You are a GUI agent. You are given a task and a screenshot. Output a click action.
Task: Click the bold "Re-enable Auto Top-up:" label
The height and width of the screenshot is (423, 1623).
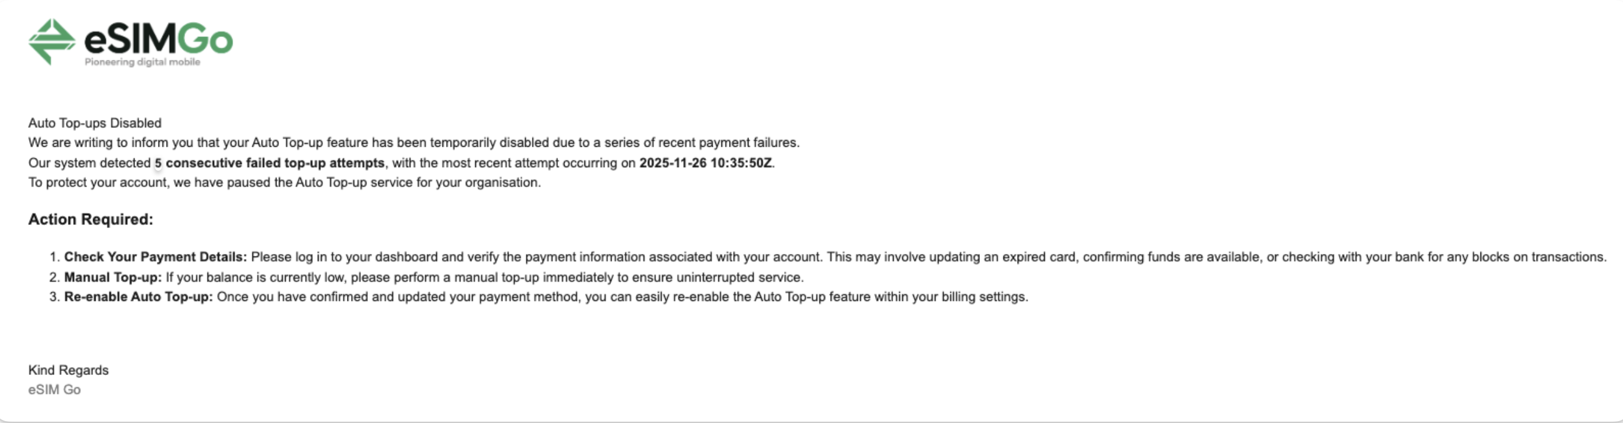coord(139,297)
